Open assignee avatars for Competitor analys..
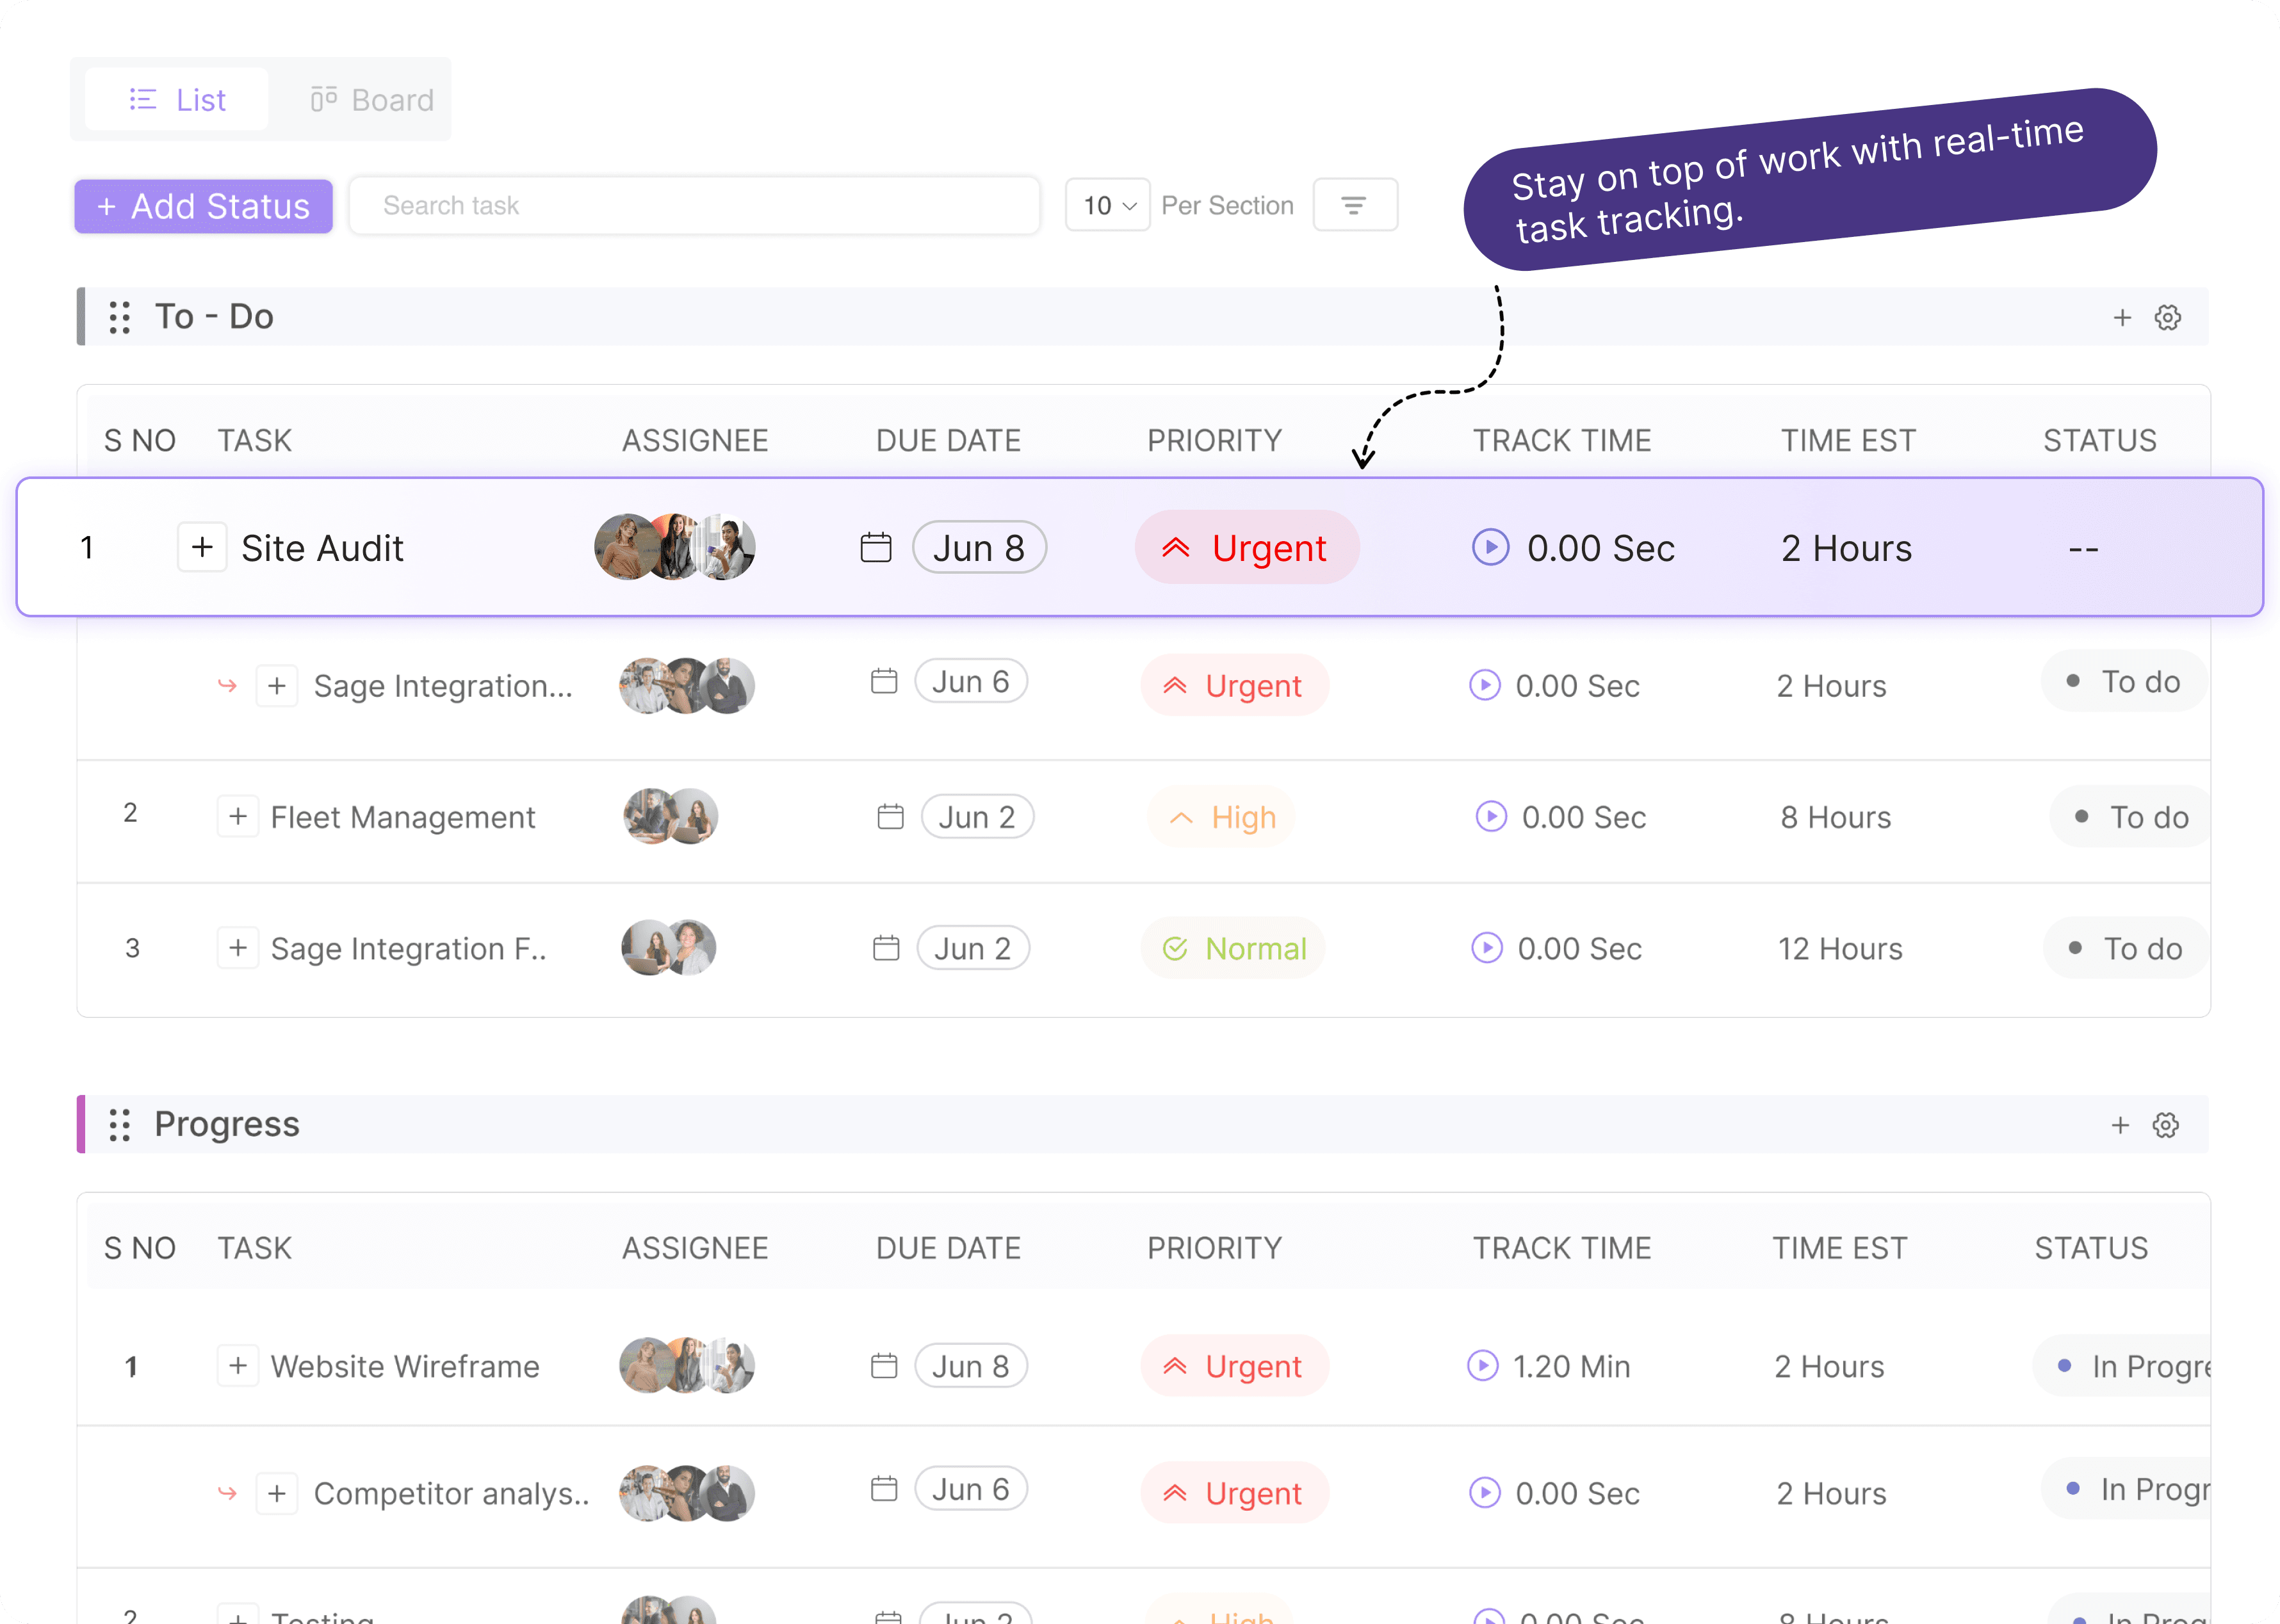The height and width of the screenshot is (1624, 2280). pos(687,1493)
